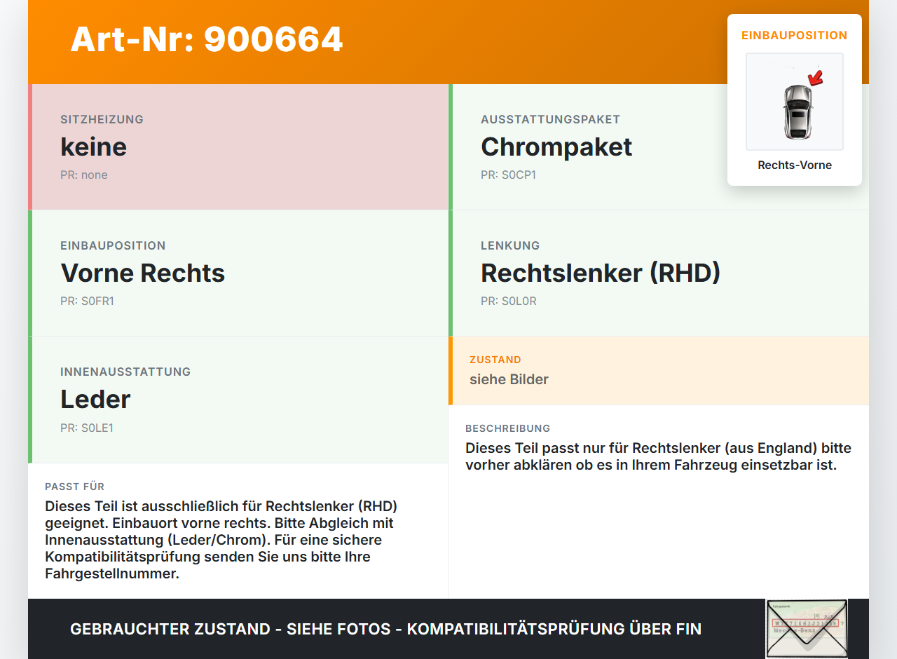Click the envelope FIN icon in footer
Viewport: 897px width, 659px height.
coord(807,629)
